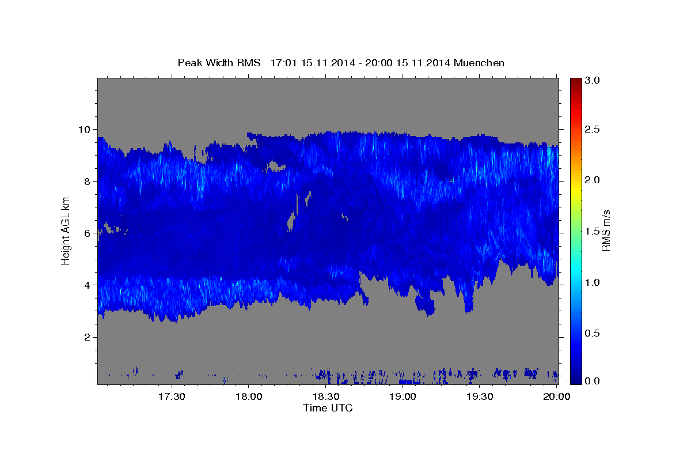The height and width of the screenshot is (461, 691).
Task: Click the plot title "Peak Width RMS"
Action: (219, 63)
